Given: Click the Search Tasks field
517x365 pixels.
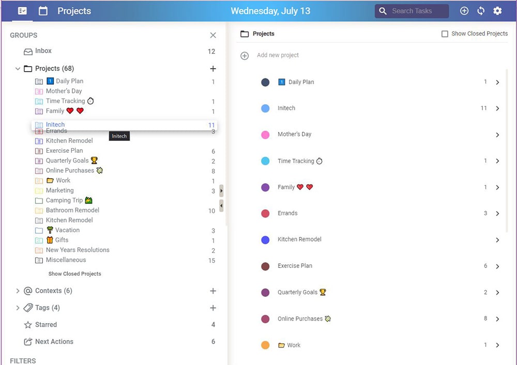Looking at the screenshot, I should [x=417, y=11].
